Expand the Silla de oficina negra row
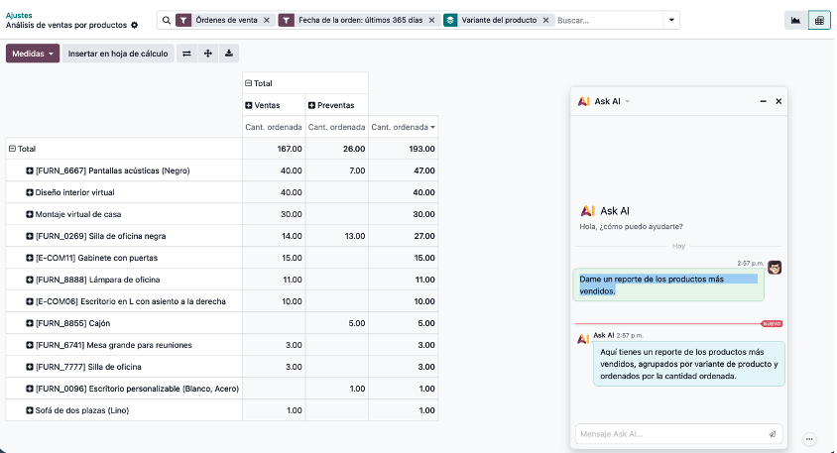 [30, 236]
